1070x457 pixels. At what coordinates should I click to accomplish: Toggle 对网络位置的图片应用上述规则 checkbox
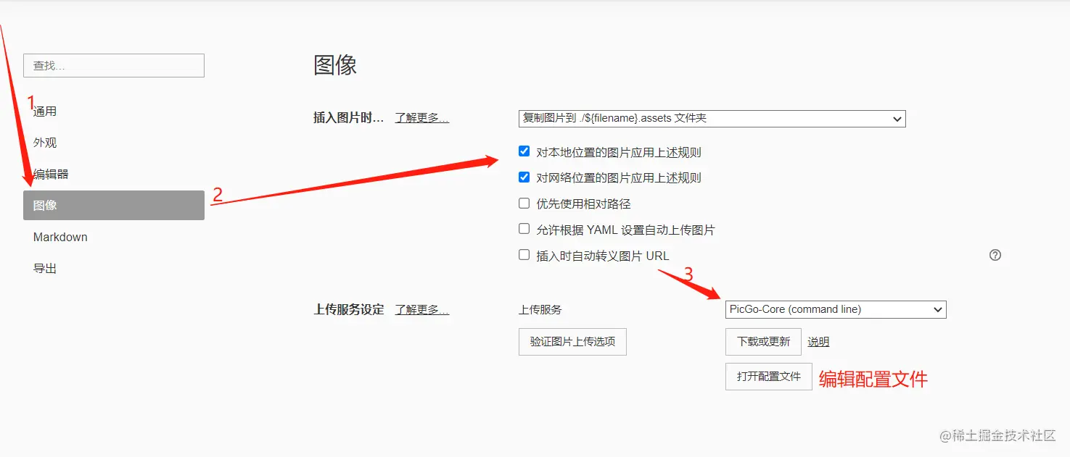(524, 177)
